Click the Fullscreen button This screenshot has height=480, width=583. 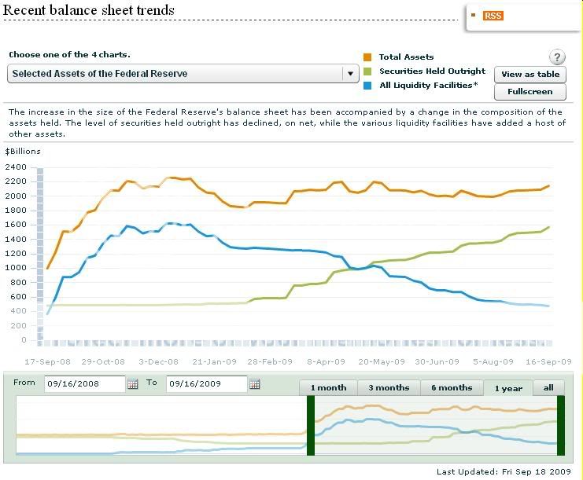click(x=530, y=92)
